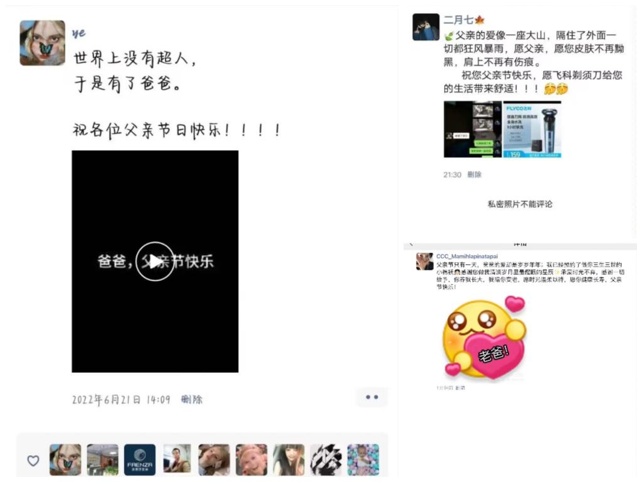Click the FRENZA logo liker avatar

point(140,460)
